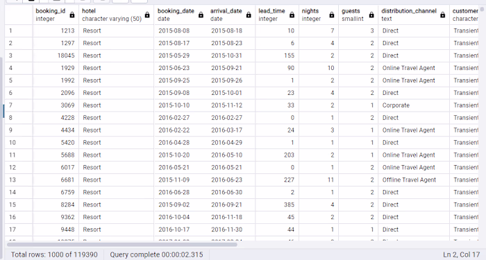
Task: Click nights cell 11 in row 13
Action: [x=318, y=180]
